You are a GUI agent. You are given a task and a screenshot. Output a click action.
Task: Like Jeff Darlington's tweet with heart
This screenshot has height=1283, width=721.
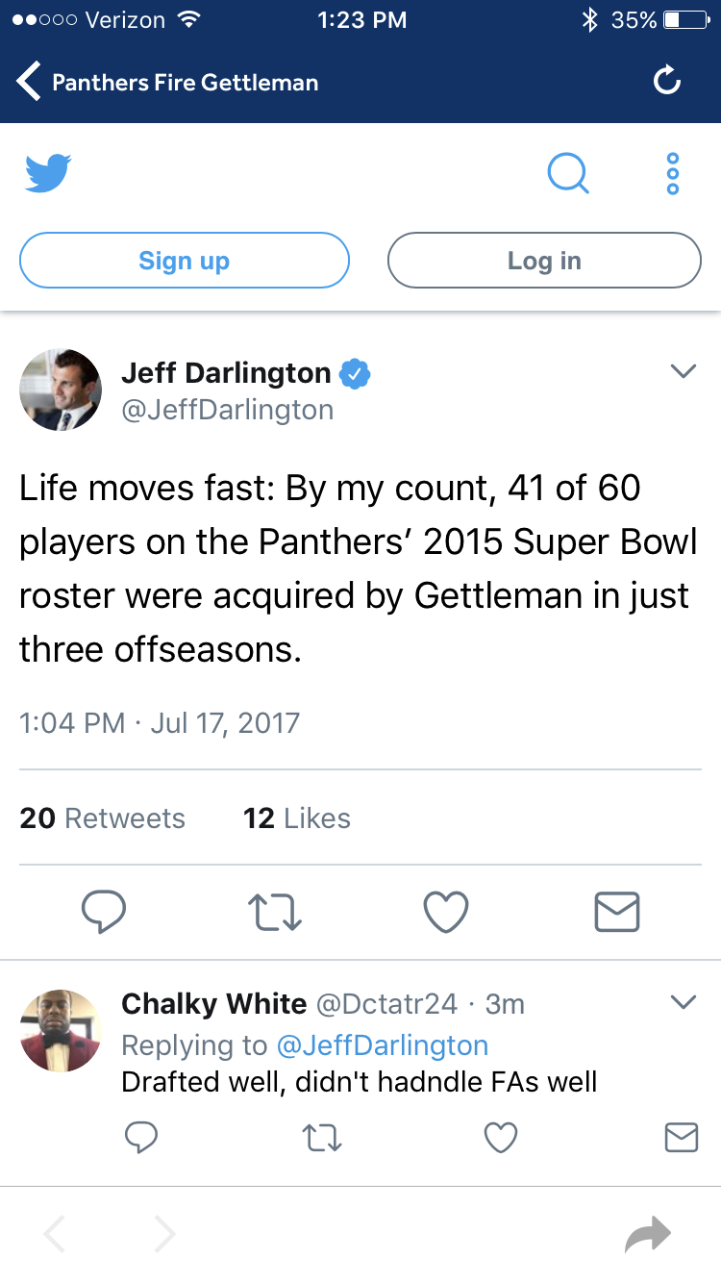[446, 912]
